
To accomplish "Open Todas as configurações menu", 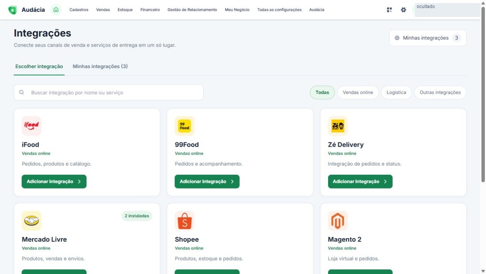I will point(279,10).
